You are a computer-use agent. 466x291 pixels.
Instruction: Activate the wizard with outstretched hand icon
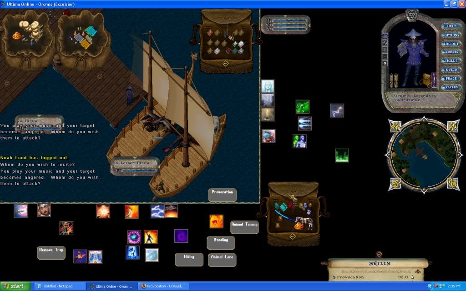[x=66, y=228]
